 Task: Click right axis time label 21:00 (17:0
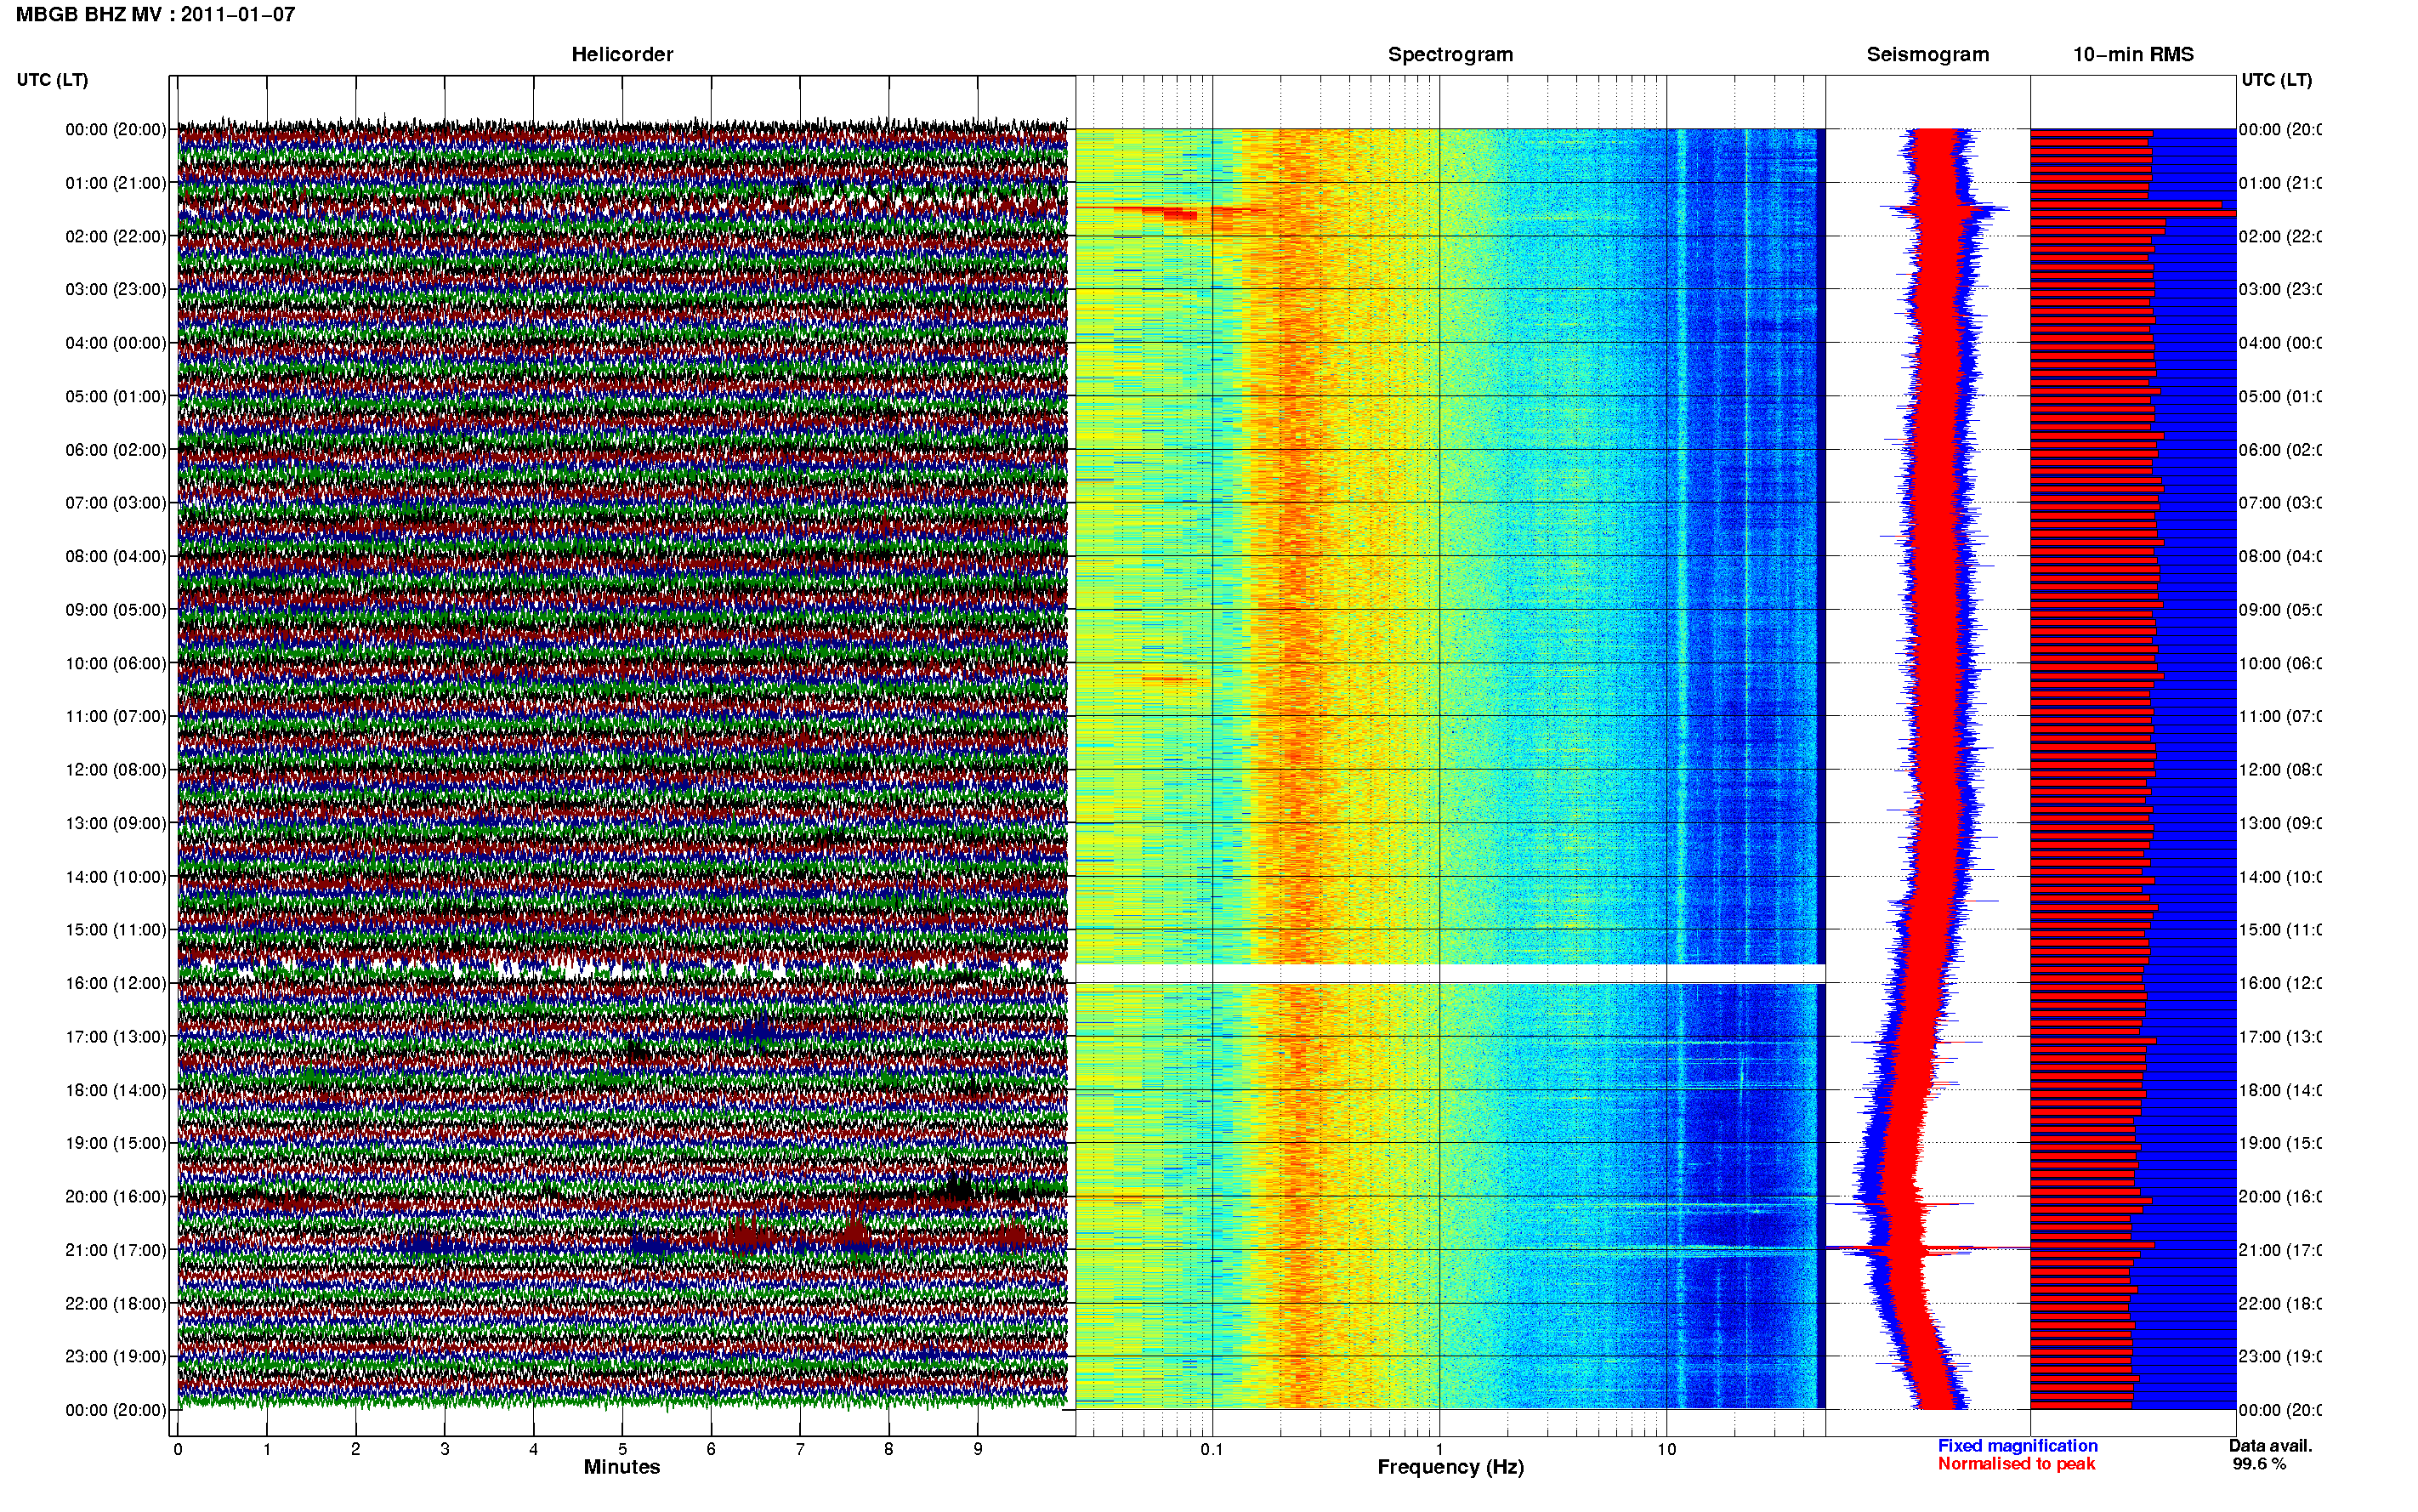tap(2280, 1251)
